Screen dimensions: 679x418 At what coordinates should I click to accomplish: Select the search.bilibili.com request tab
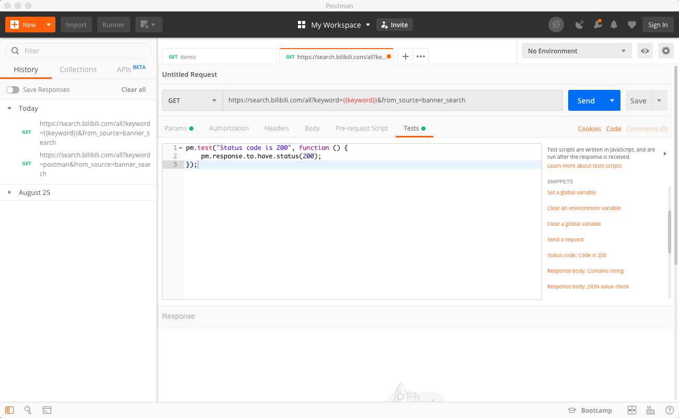[337, 56]
